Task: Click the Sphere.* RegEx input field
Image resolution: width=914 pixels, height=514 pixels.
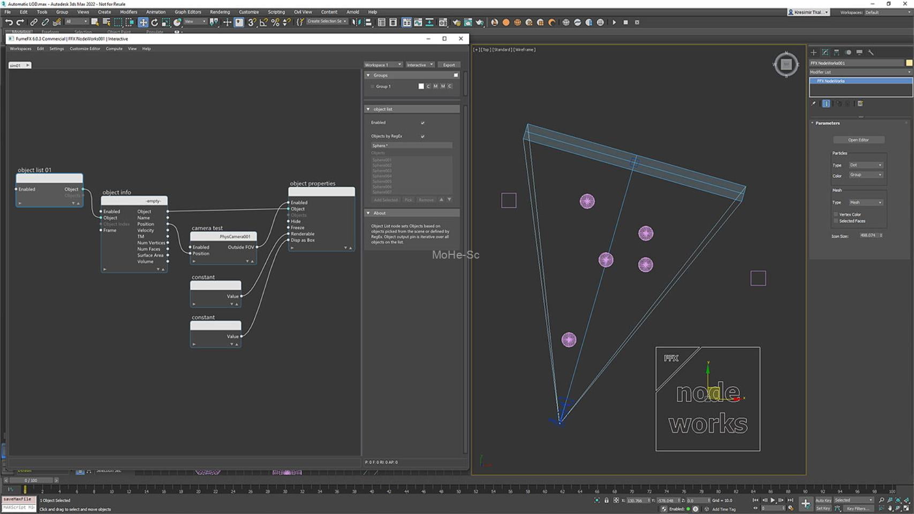Action: (411, 146)
